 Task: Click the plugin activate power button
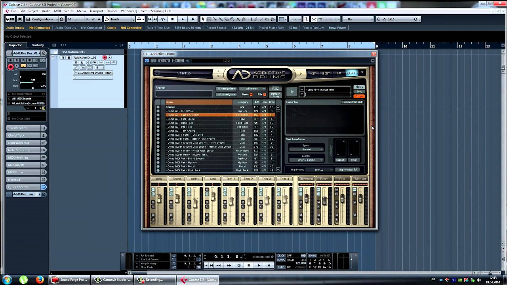pos(147,61)
